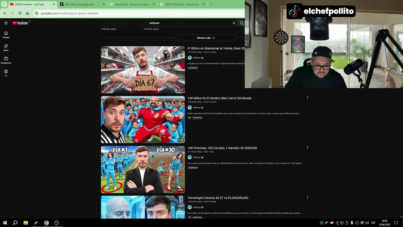Close the PRECIO DEl dolar tab
This screenshot has width=403, height=227.
click(x=203, y=4)
